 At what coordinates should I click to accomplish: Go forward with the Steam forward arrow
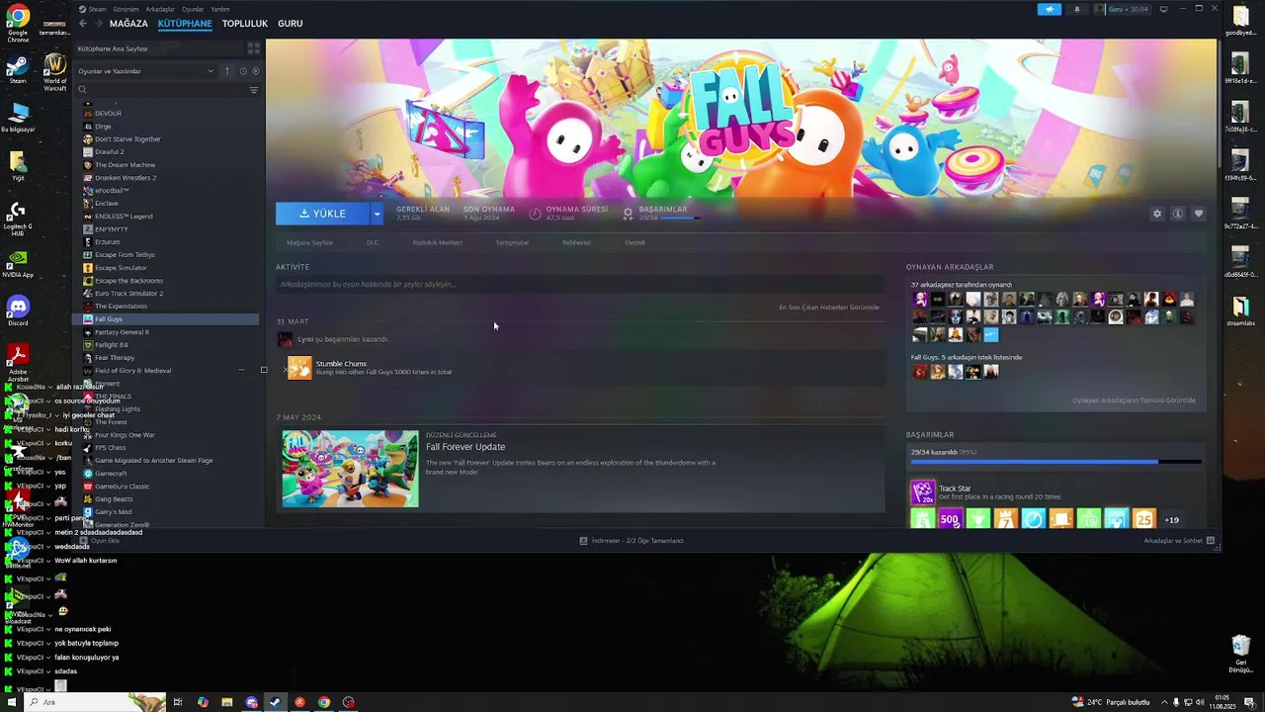[97, 24]
